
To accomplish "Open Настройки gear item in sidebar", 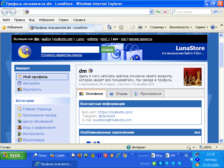I will [x=29, y=83].
